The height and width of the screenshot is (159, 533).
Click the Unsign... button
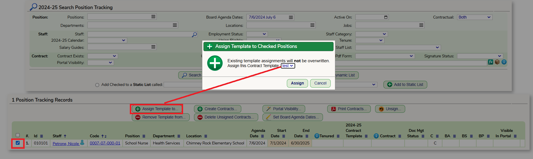pyautogui.click(x=390, y=109)
